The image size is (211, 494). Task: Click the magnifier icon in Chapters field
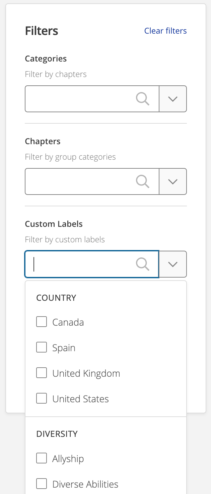click(143, 181)
